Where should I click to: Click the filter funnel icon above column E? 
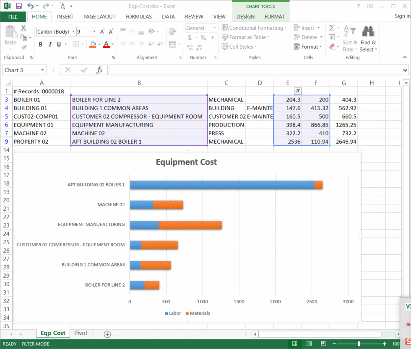298,90
